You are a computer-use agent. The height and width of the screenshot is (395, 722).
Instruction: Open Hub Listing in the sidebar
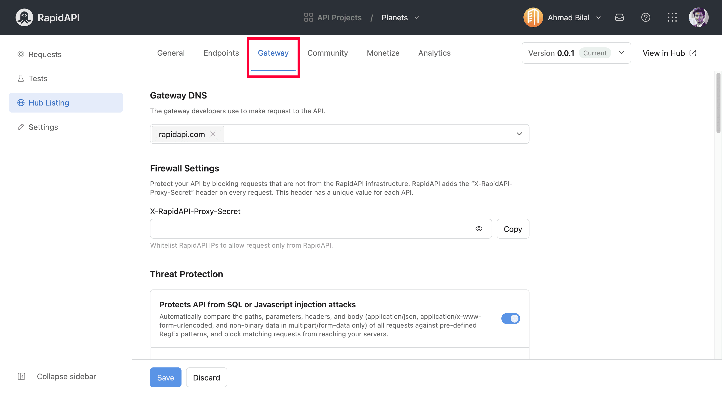66,103
